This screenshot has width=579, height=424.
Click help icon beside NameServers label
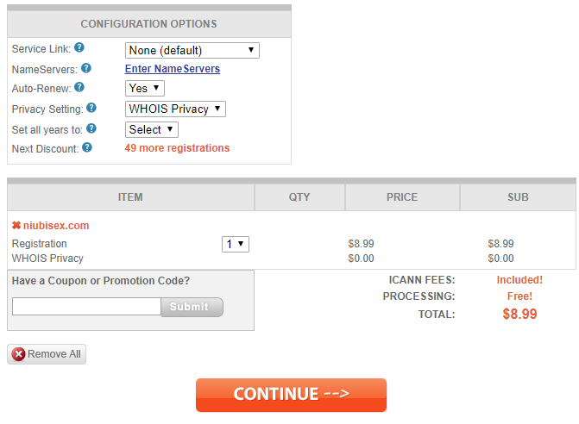[x=86, y=69]
